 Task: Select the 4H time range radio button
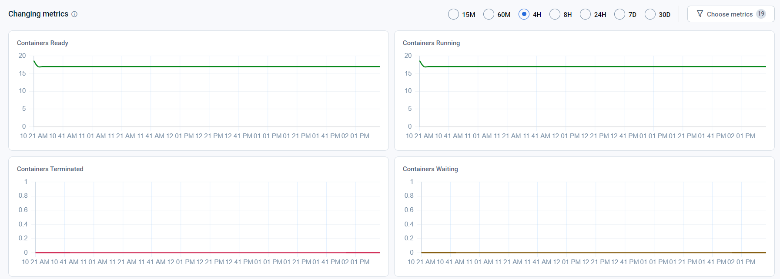(524, 14)
